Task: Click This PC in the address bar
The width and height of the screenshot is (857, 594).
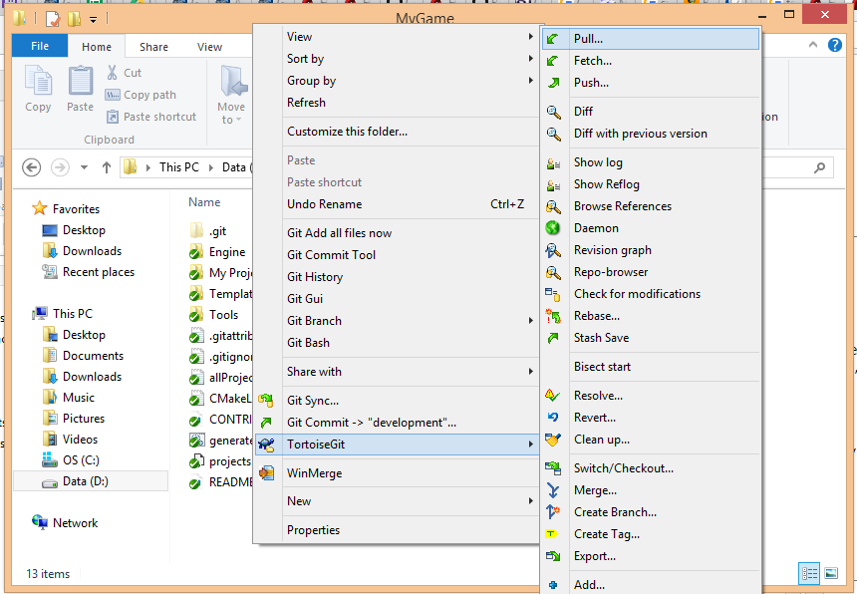Action: 178,167
